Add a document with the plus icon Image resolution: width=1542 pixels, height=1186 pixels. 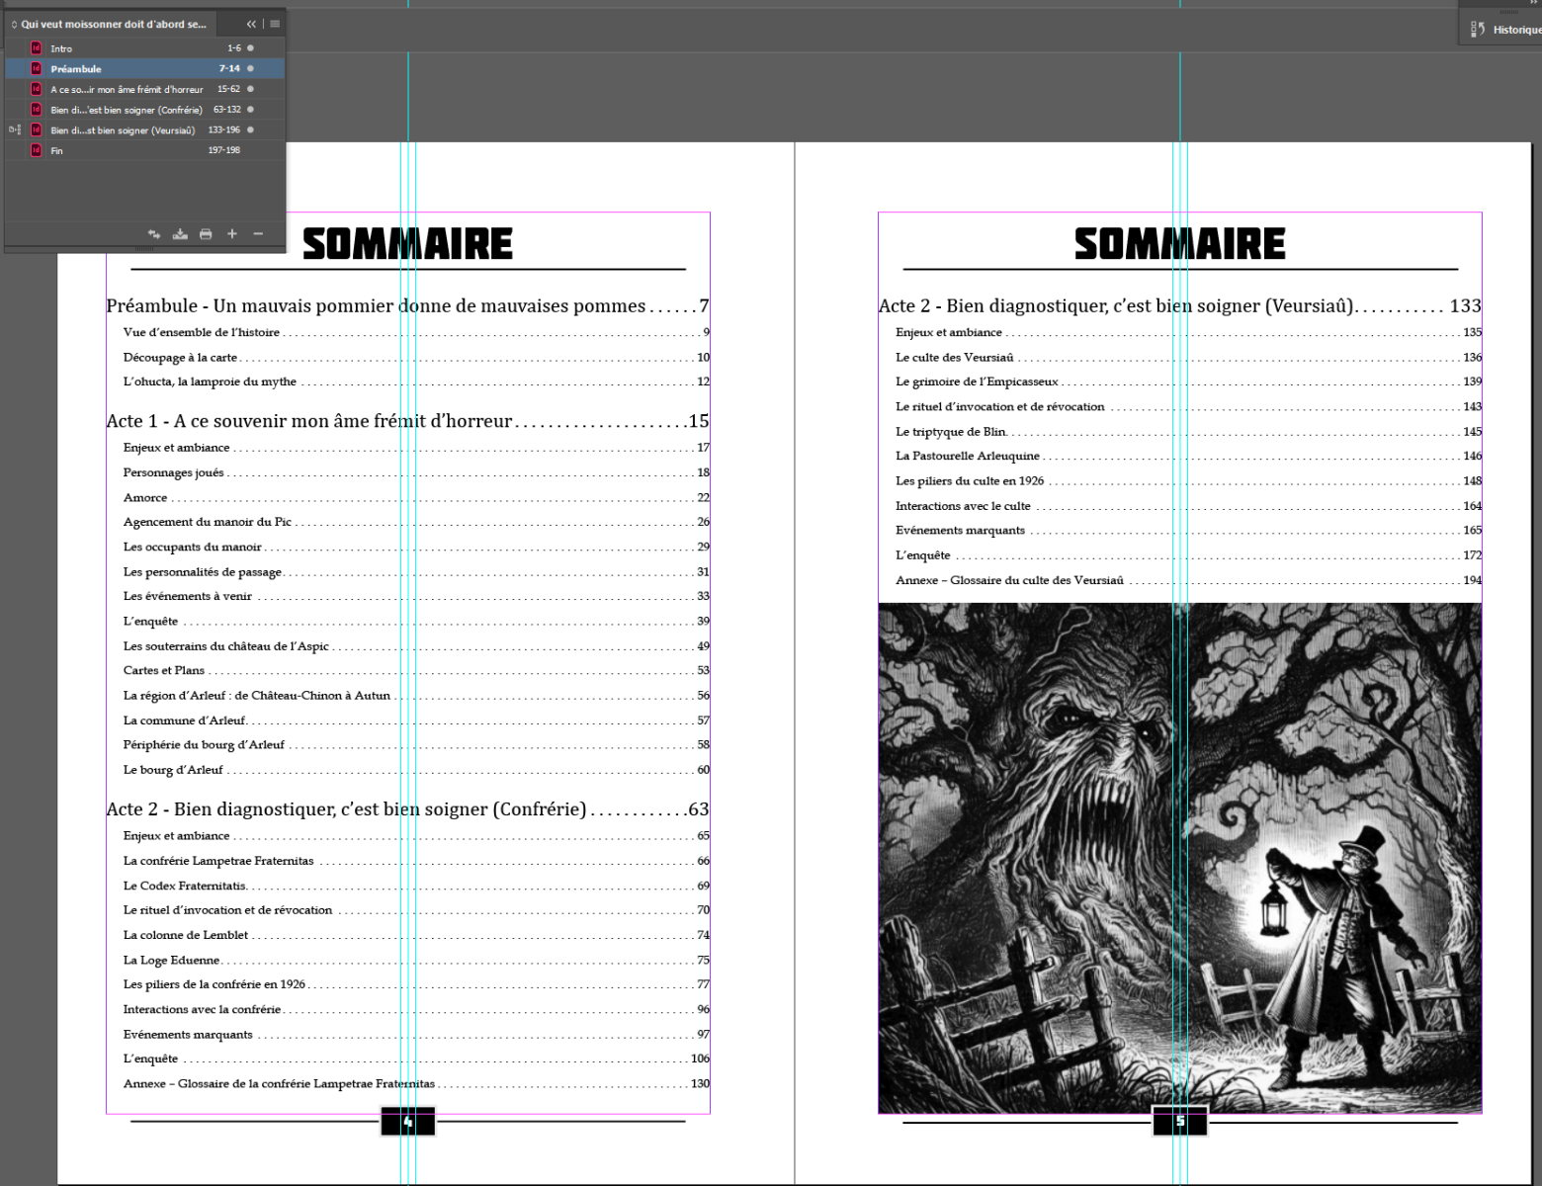pyautogui.click(x=232, y=234)
